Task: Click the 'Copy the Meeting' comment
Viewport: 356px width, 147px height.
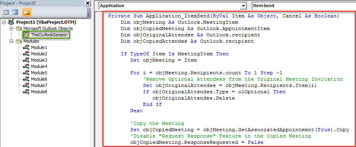Action: (157, 123)
